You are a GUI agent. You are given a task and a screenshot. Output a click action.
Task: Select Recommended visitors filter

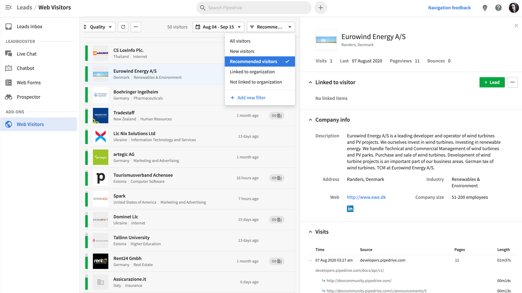(260, 62)
